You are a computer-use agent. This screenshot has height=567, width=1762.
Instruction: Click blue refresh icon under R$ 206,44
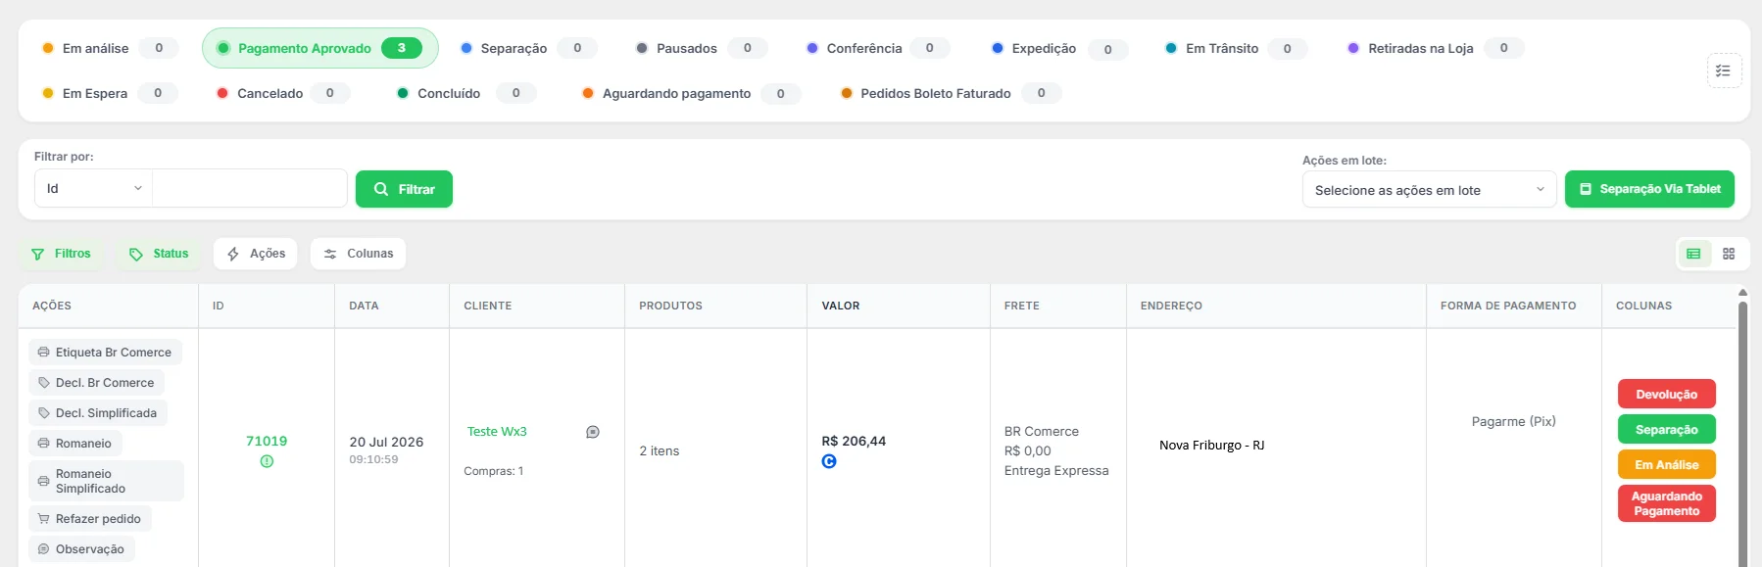tap(829, 461)
